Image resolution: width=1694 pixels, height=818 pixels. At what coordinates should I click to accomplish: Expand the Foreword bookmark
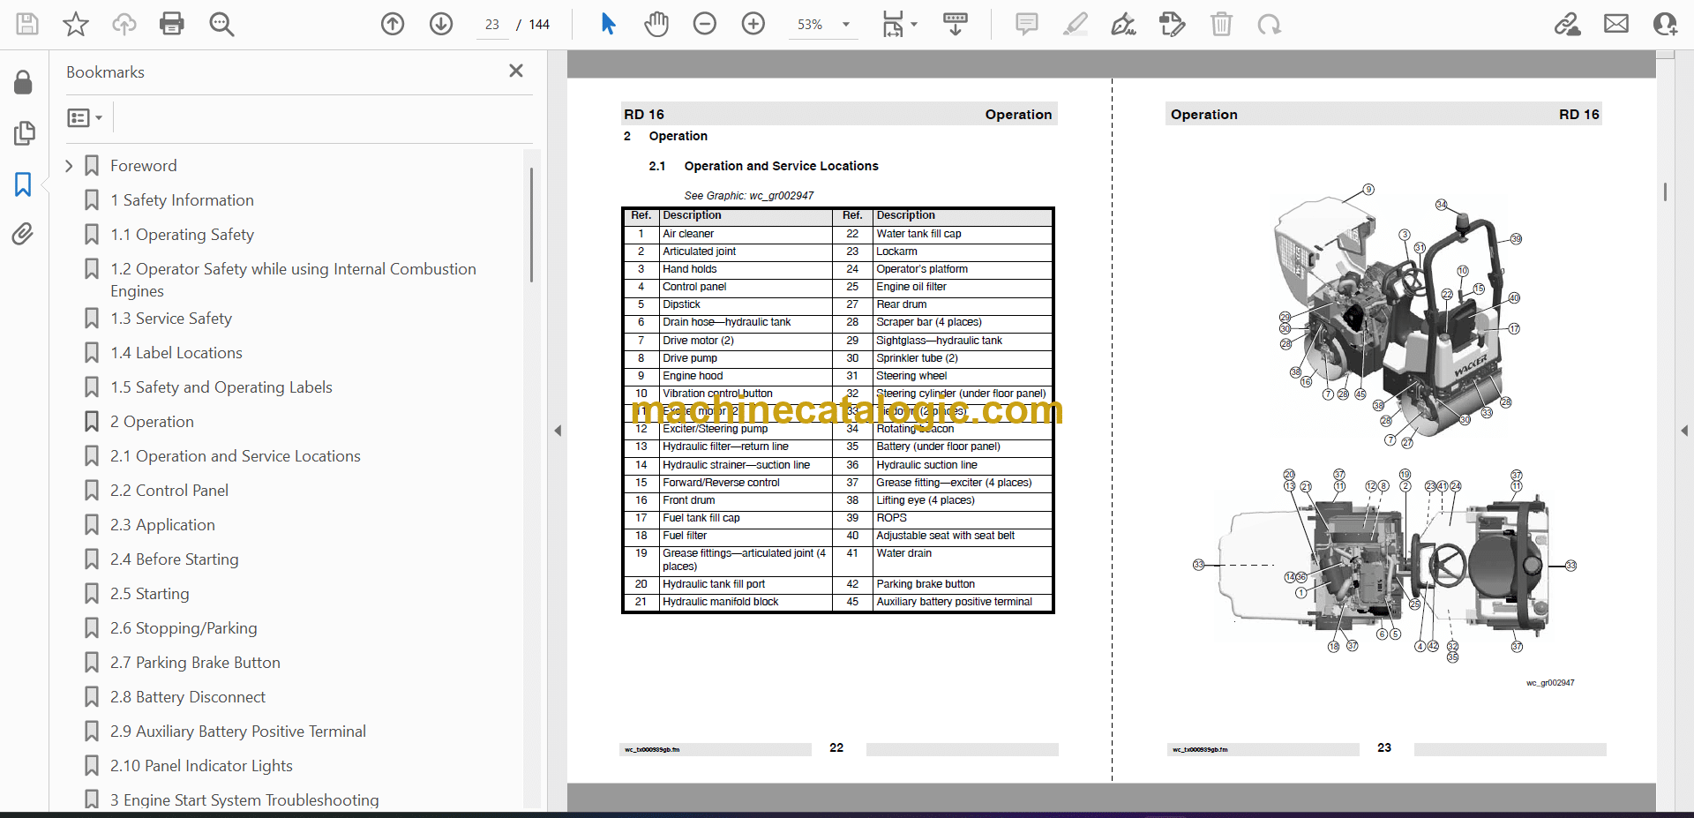pyautogui.click(x=69, y=166)
